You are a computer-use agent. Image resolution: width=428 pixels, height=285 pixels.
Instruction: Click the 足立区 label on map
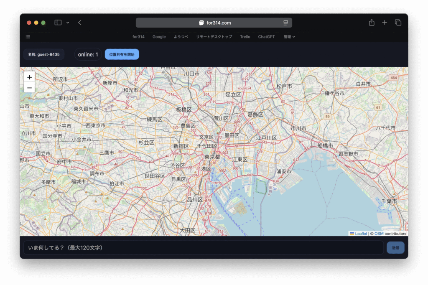233,95
